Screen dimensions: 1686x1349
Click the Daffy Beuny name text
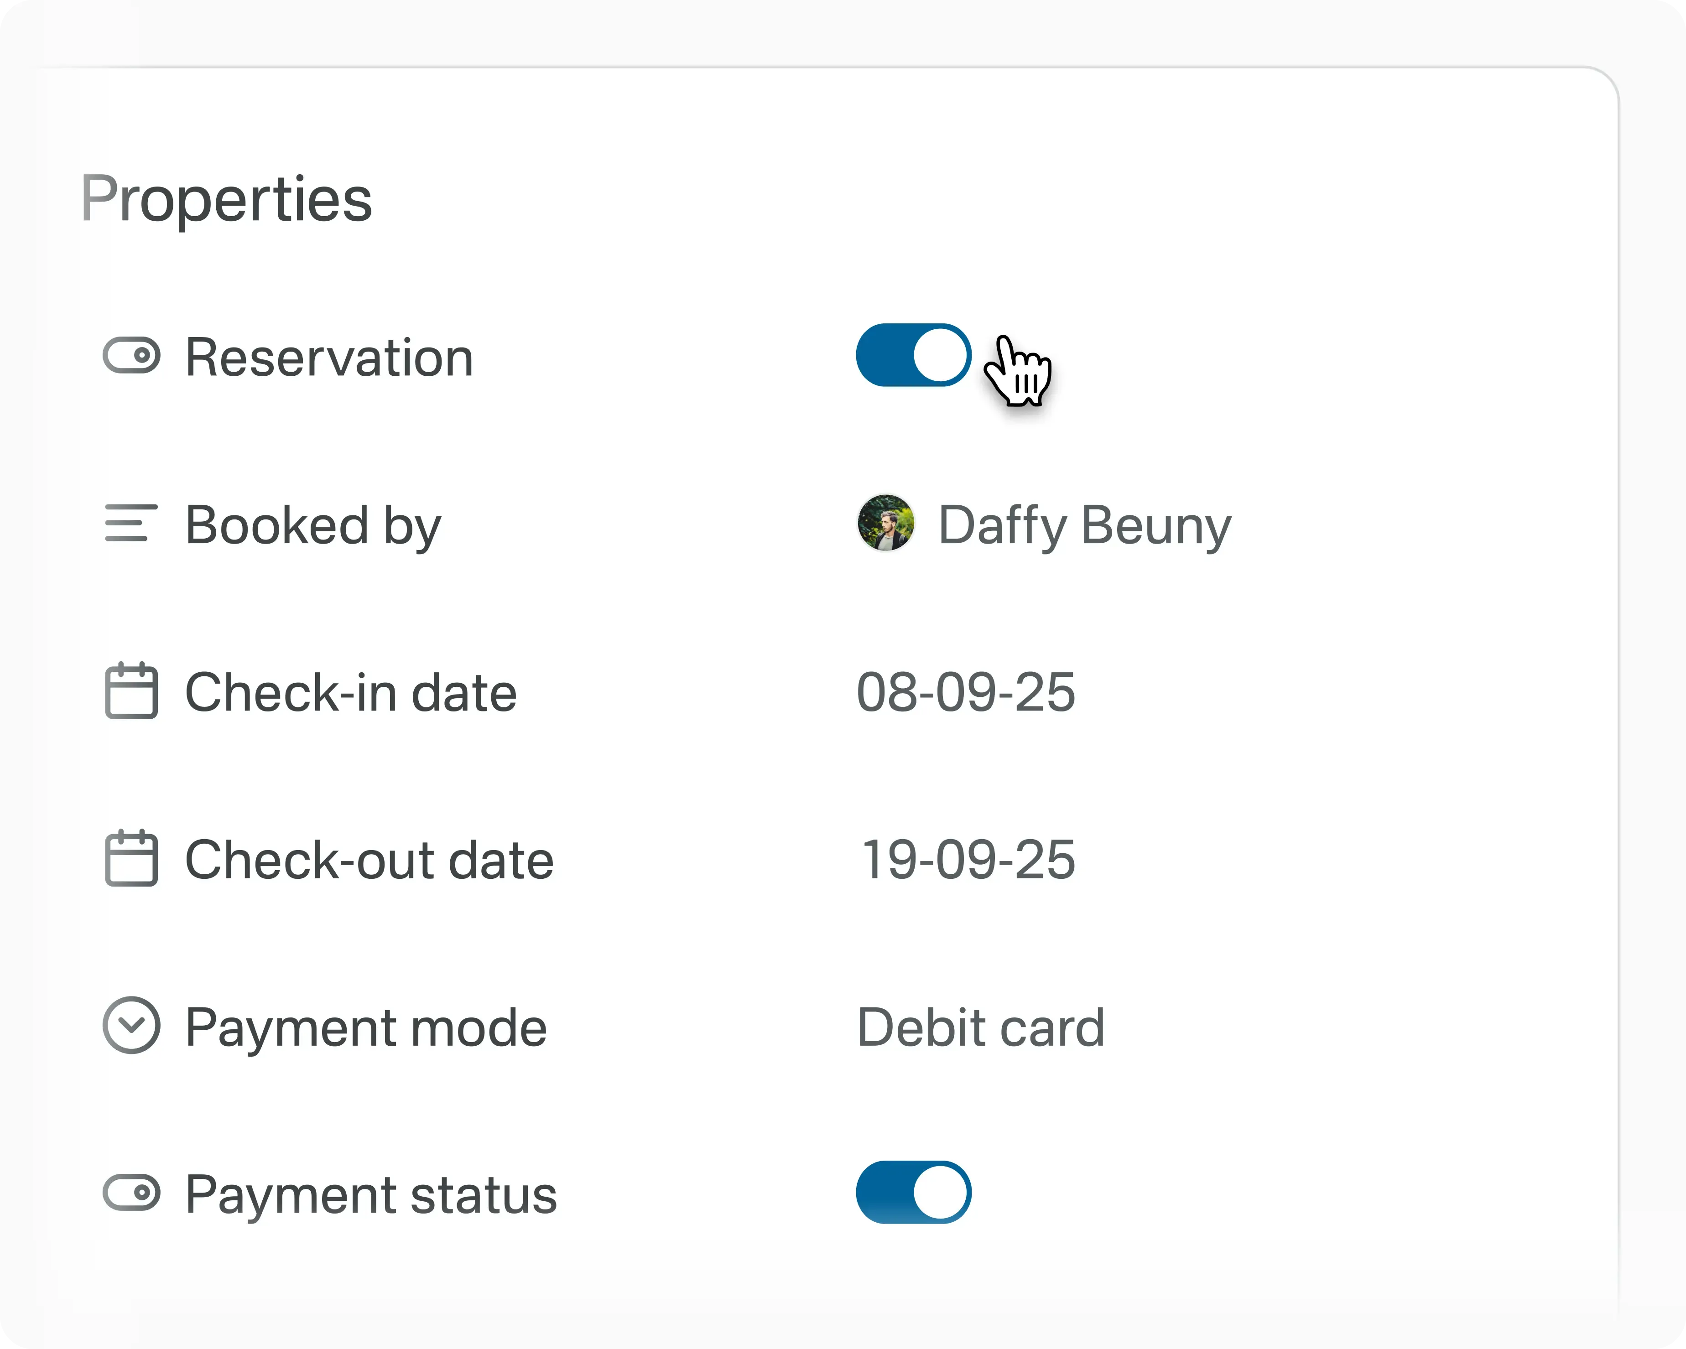1084,525
